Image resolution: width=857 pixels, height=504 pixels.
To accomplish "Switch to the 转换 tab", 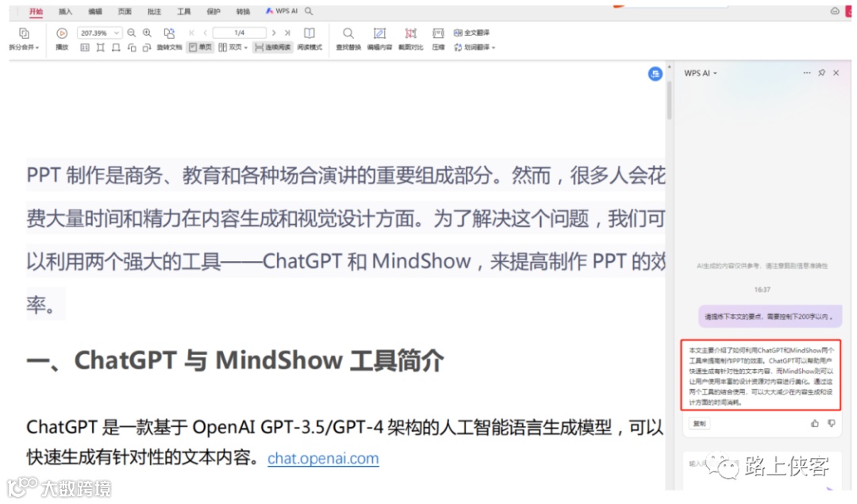I will coord(243,11).
